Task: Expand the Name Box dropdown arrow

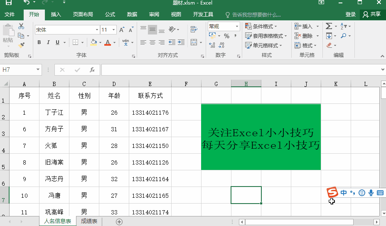Action: 38,70
